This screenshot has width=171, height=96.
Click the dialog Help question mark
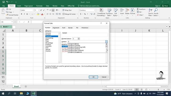pyautogui.click(x=101, y=23)
